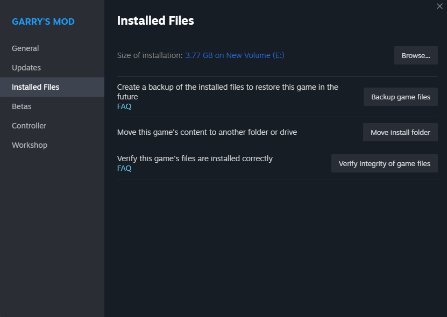Click the Move this game's content text
The height and width of the screenshot is (317, 447).
[207, 132]
